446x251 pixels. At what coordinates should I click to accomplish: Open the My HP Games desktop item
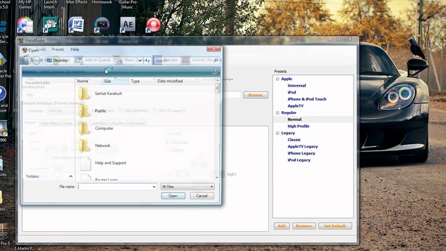[x=25, y=5]
